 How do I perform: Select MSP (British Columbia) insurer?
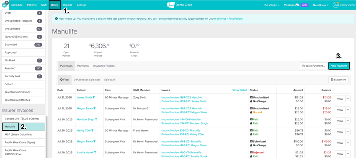coord(23,135)
